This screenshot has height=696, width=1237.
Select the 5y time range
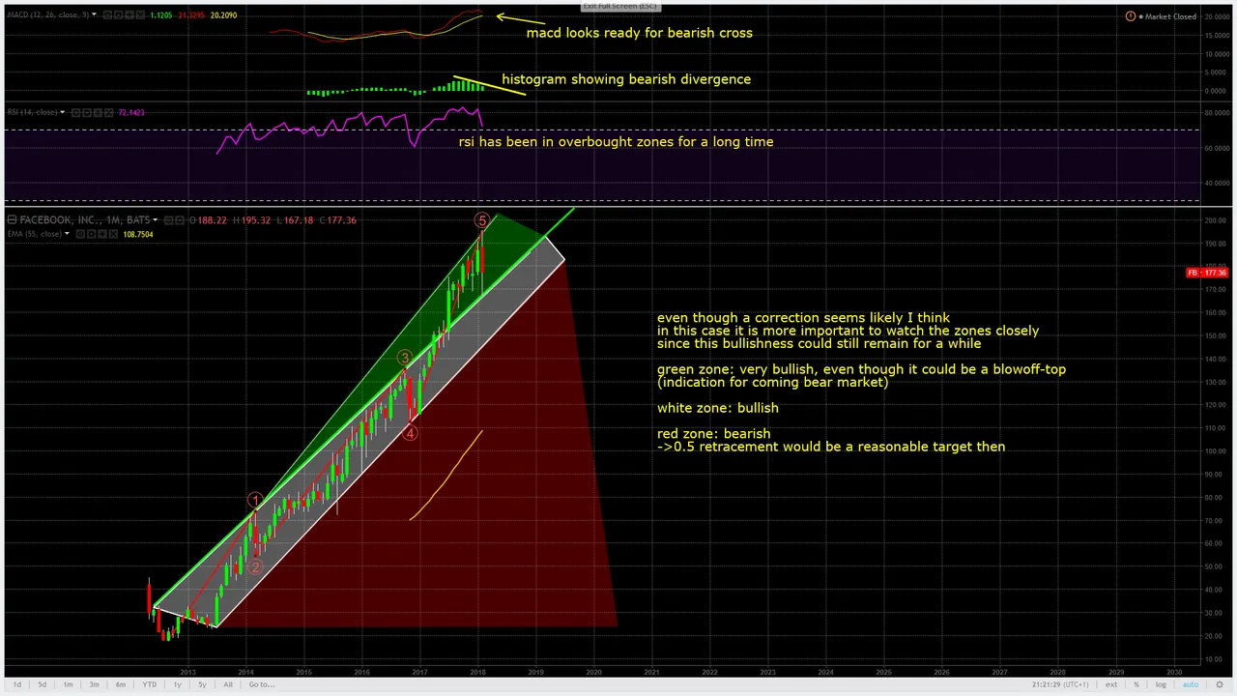tap(202, 684)
